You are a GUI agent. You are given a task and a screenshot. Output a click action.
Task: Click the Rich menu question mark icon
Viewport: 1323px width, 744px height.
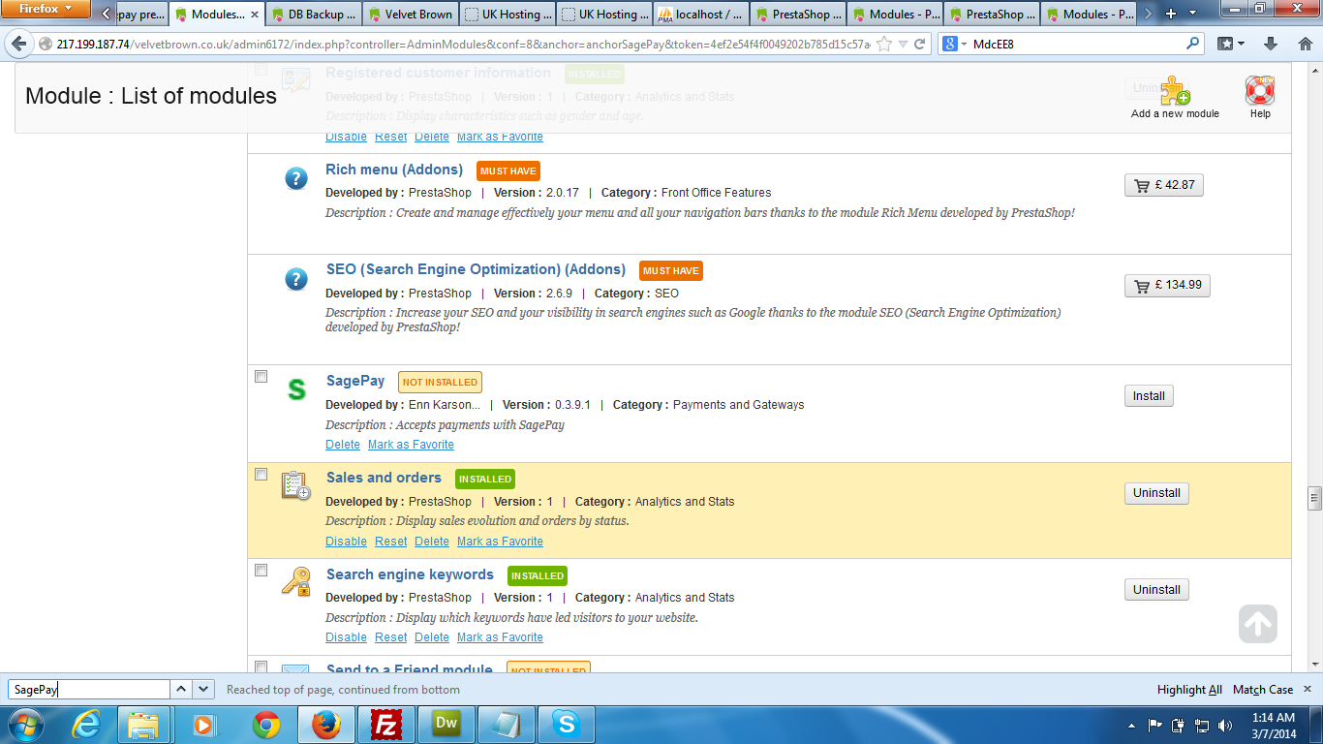click(x=296, y=178)
